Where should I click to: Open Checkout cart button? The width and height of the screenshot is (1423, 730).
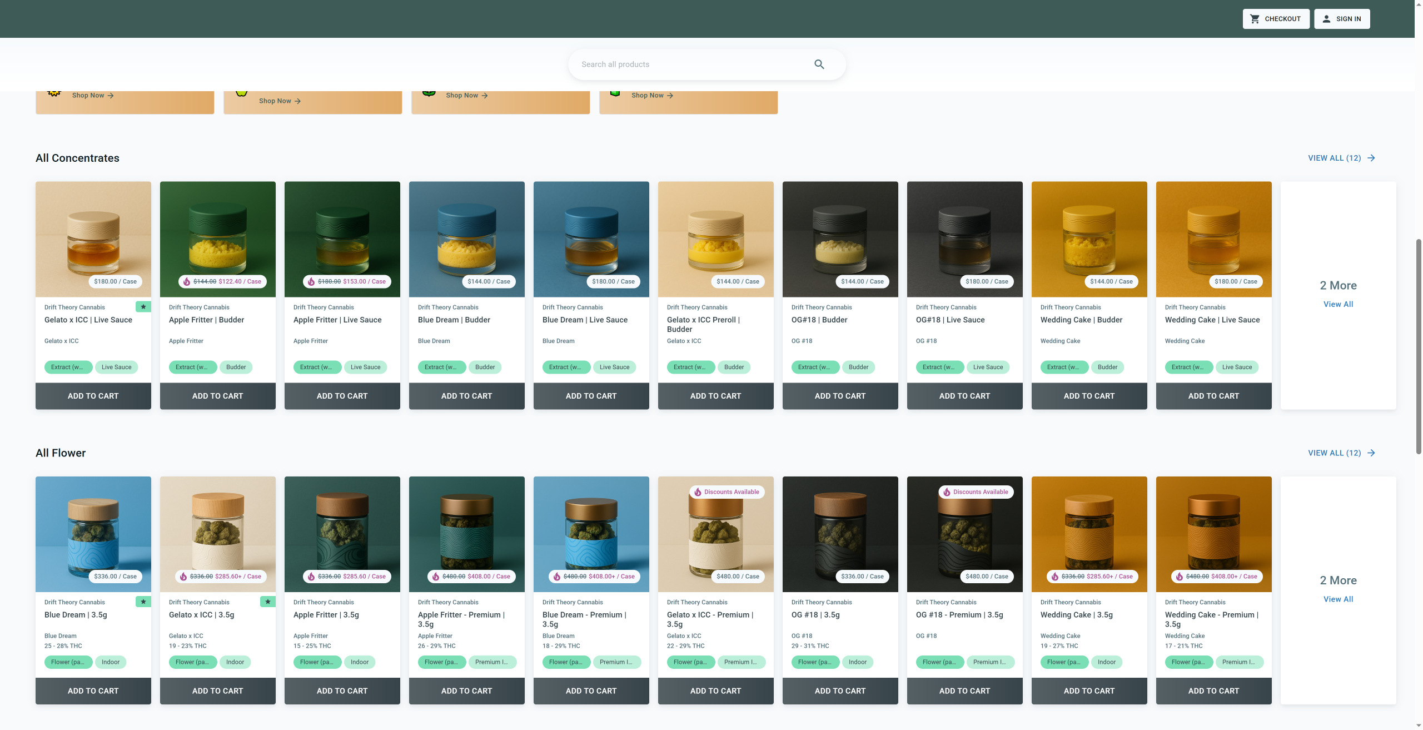(x=1276, y=19)
